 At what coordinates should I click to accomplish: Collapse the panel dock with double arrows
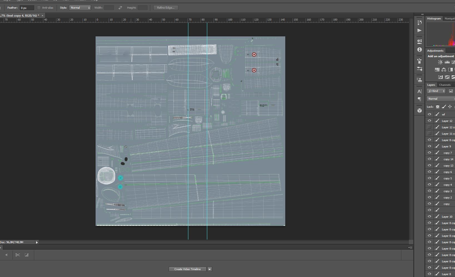click(x=422, y=14)
